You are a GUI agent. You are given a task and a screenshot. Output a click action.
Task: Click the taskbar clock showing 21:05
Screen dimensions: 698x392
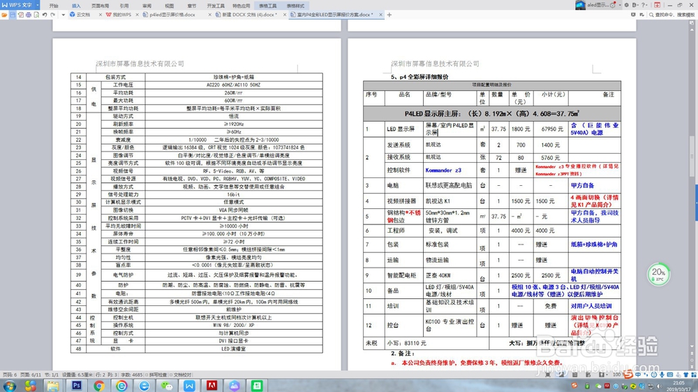pos(679,386)
